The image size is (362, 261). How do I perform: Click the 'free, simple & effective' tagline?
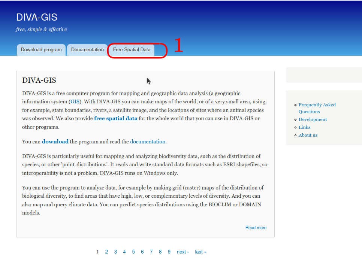pos(41,29)
